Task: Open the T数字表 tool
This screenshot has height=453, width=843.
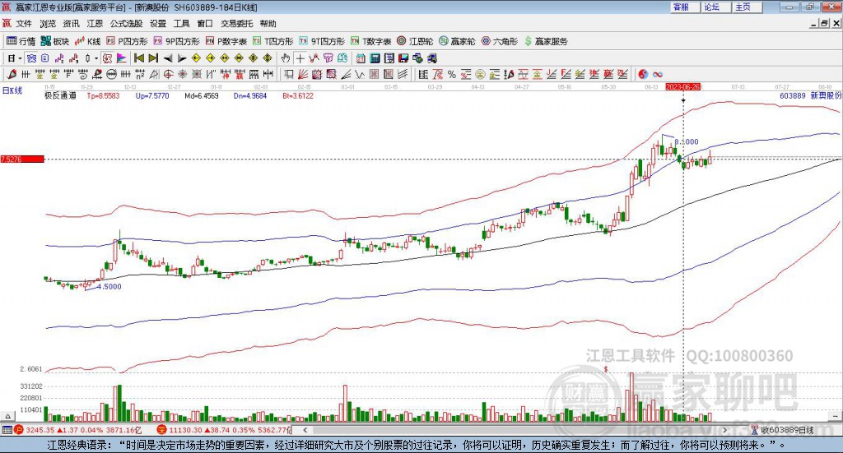Action: (x=371, y=41)
